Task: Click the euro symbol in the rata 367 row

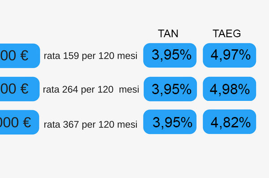Action: point(27,122)
